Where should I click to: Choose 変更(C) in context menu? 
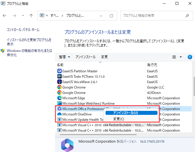119,119
